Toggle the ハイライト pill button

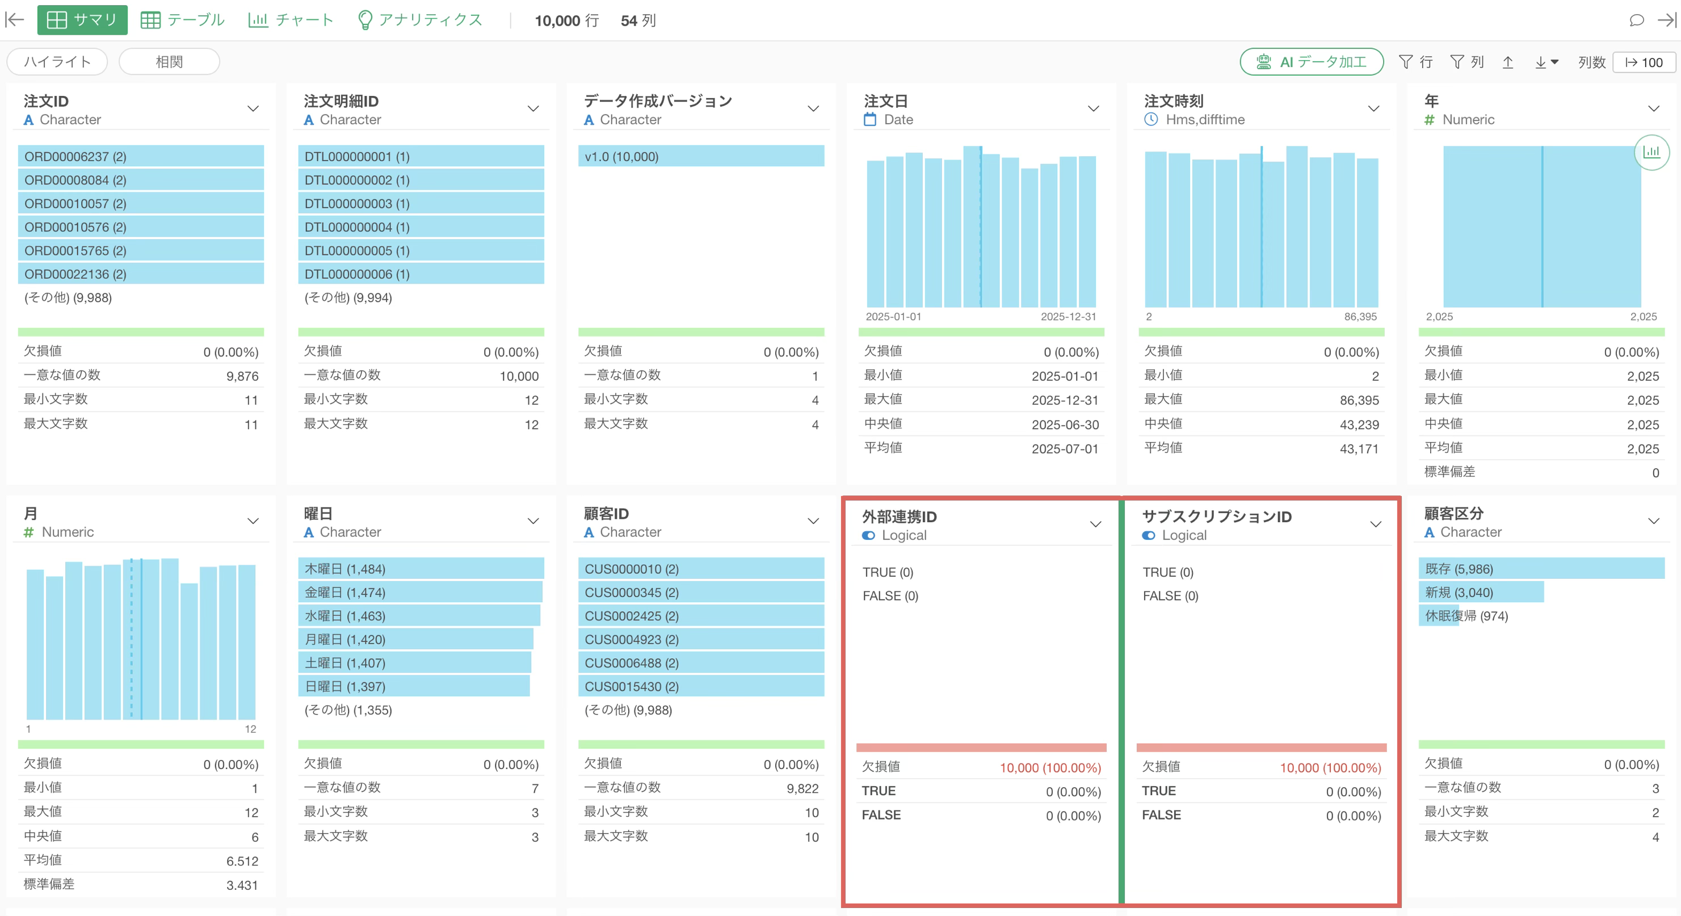point(57,62)
